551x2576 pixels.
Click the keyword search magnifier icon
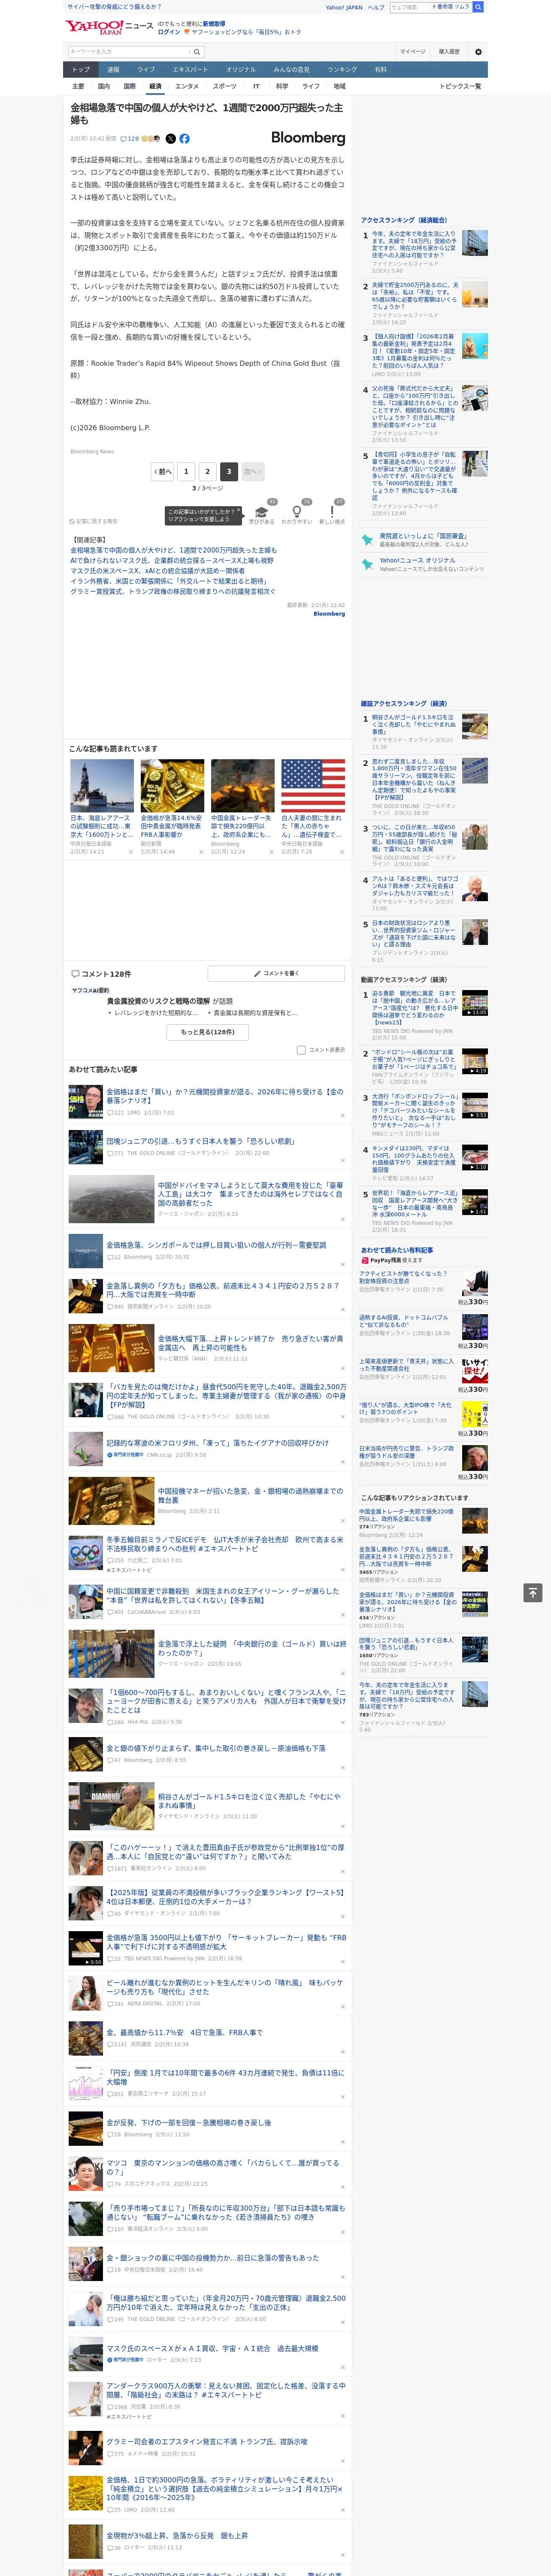click(197, 52)
